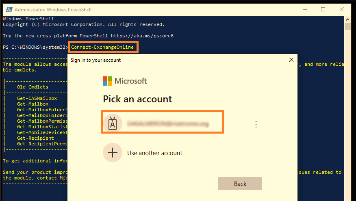Click the Connect-ExchangeOnline command text
Viewport: 356px width, 201px height.
[102, 47]
